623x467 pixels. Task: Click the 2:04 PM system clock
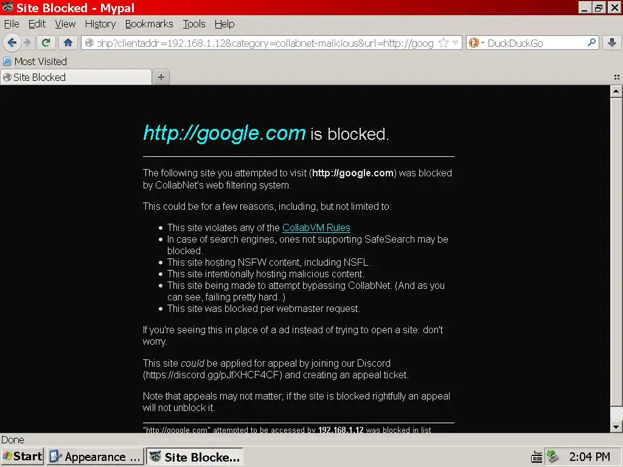point(590,457)
